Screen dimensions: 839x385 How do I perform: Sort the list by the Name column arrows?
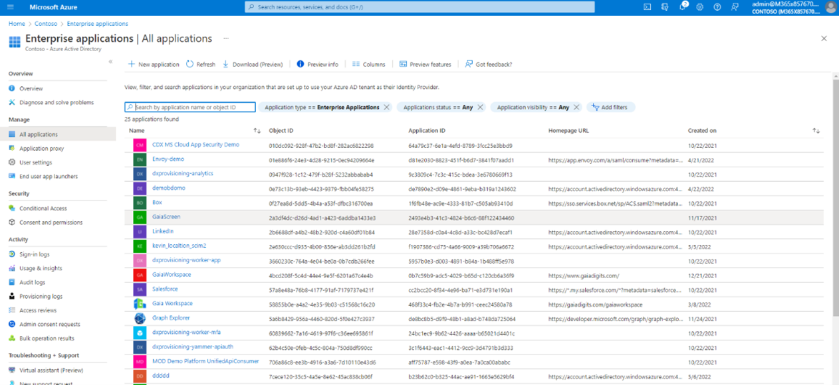257,131
